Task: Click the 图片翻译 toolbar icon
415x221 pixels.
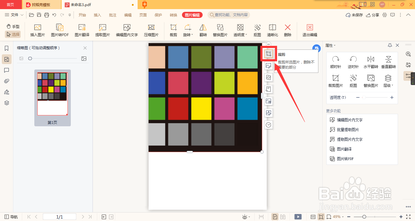Action: click(x=82, y=31)
